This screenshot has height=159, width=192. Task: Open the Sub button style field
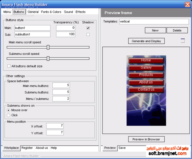coord(32,34)
